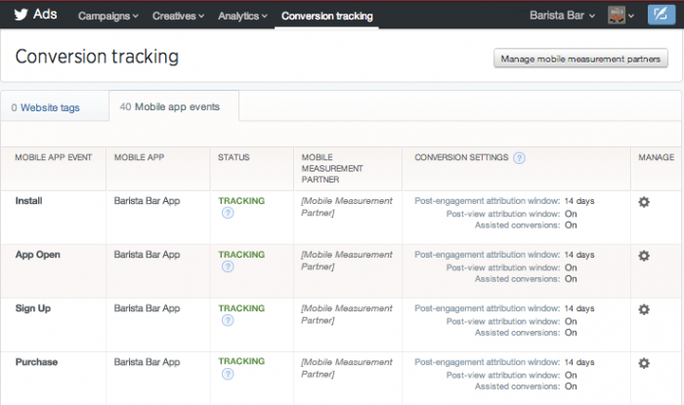Open settings gear for Purchase event
Image resolution: width=684 pixels, height=405 pixels.
643,363
